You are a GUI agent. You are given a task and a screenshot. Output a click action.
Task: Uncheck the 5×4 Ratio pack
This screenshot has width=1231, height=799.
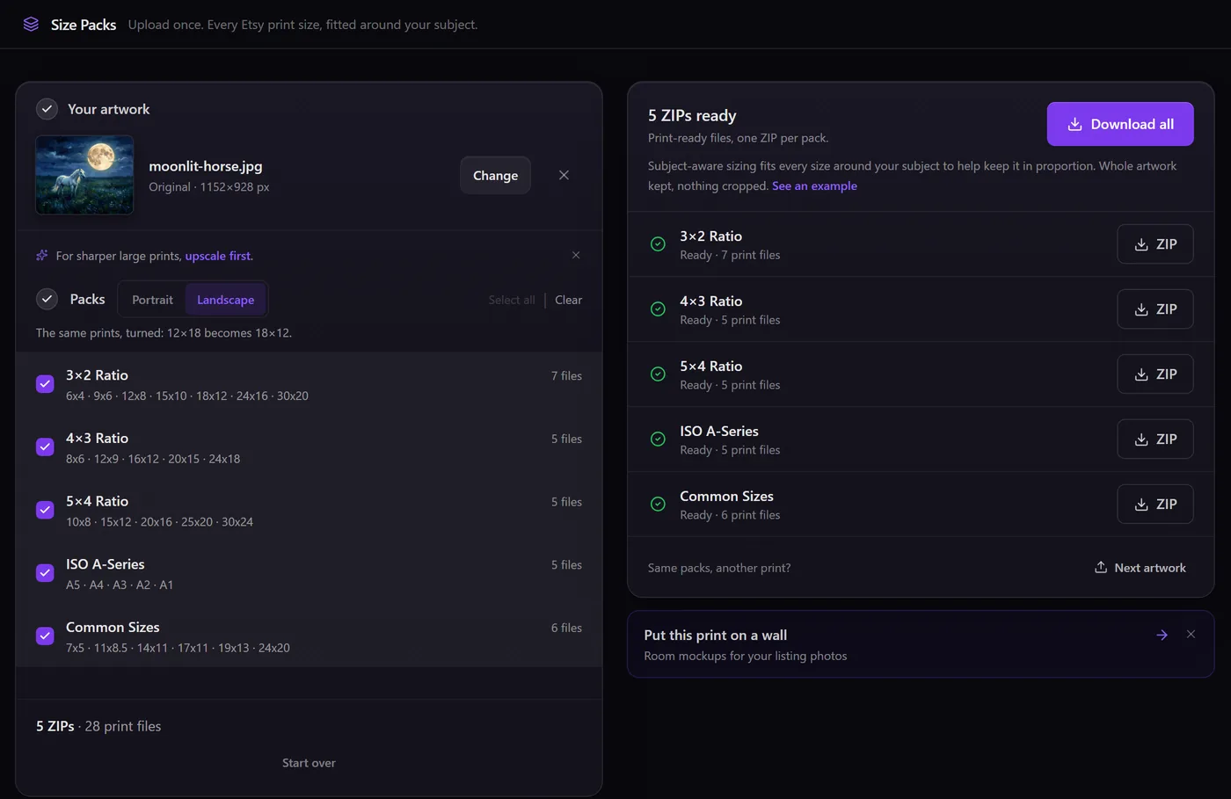point(45,510)
